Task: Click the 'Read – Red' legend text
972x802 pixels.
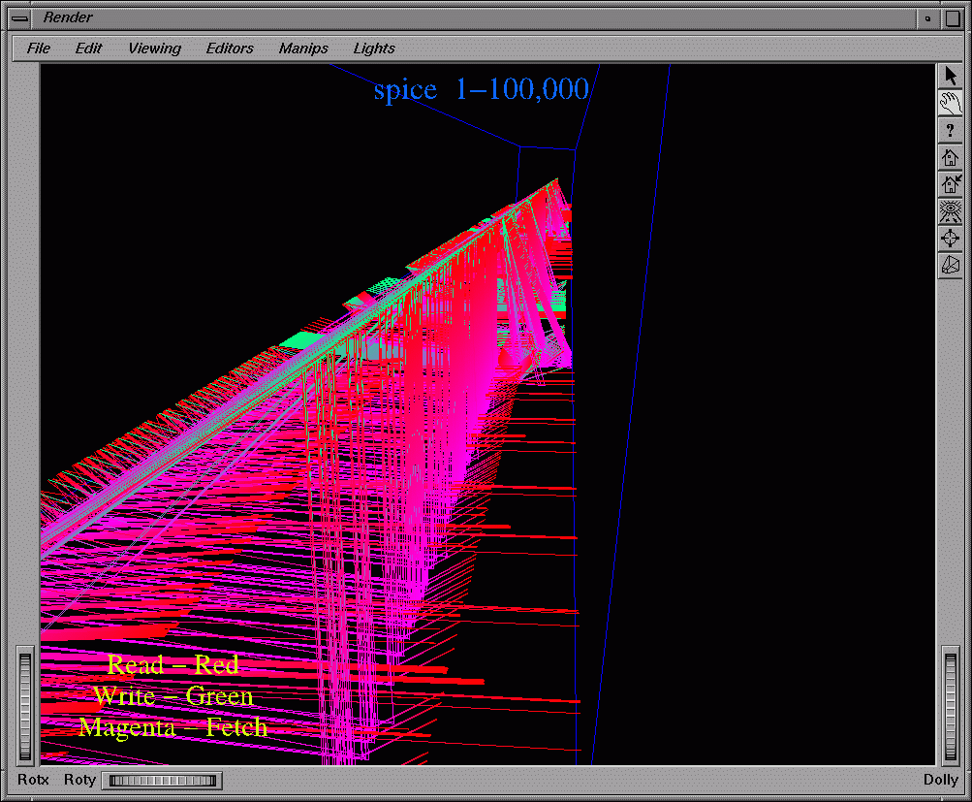Action: tap(172, 665)
